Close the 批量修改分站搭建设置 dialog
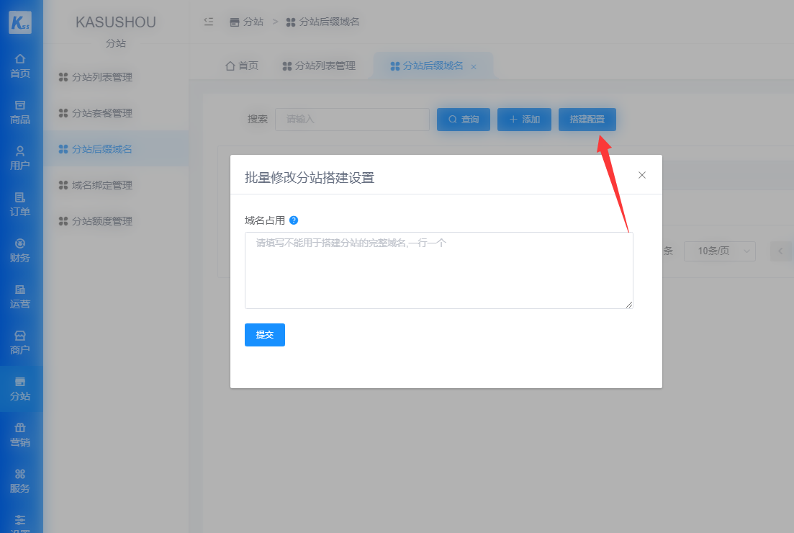 (x=642, y=175)
